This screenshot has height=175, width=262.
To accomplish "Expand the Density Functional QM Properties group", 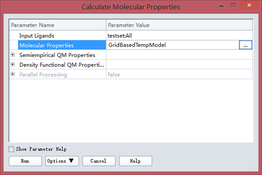I will (x=12, y=64).
